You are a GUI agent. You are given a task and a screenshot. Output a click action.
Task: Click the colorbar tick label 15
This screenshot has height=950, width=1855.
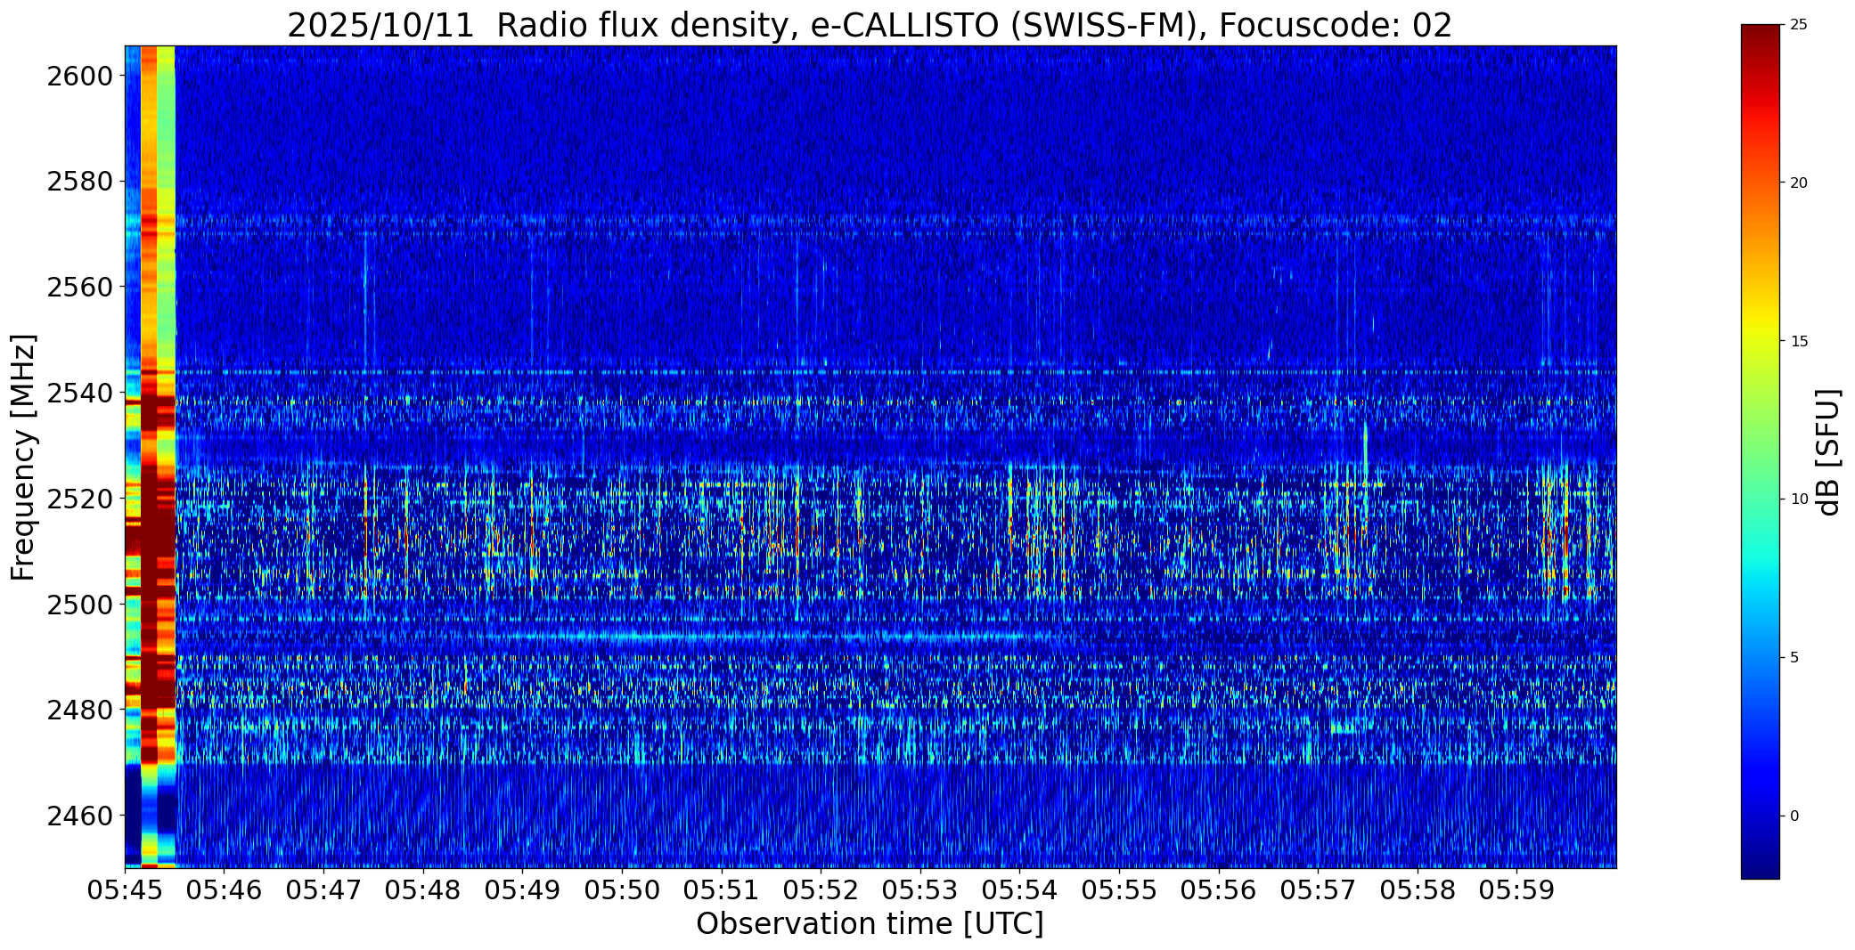coord(1799,341)
